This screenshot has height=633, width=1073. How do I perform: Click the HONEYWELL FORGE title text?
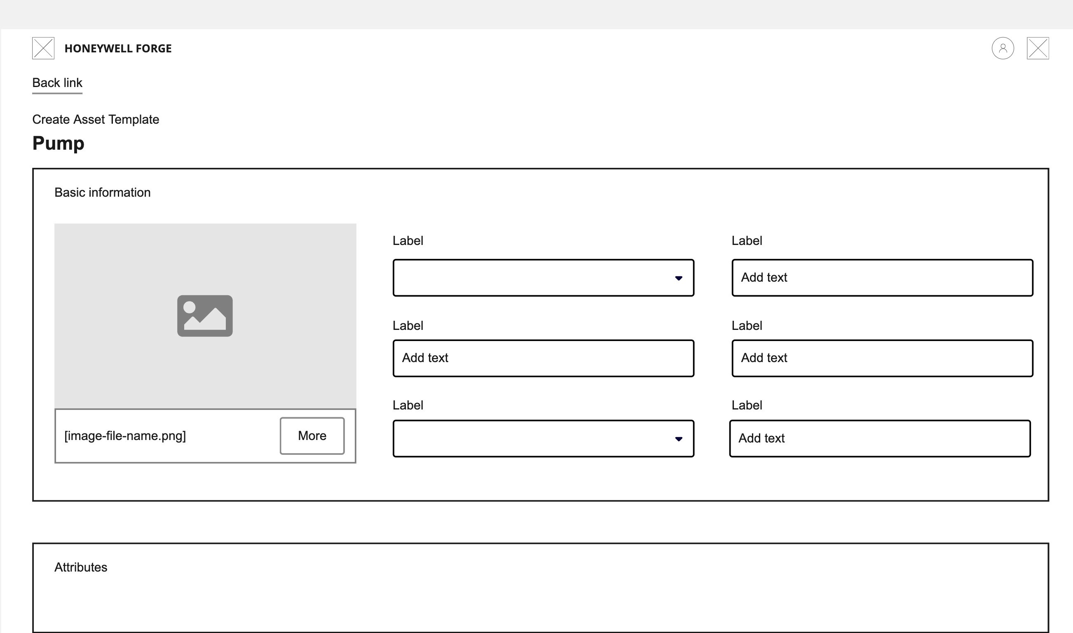coord(118,49)
